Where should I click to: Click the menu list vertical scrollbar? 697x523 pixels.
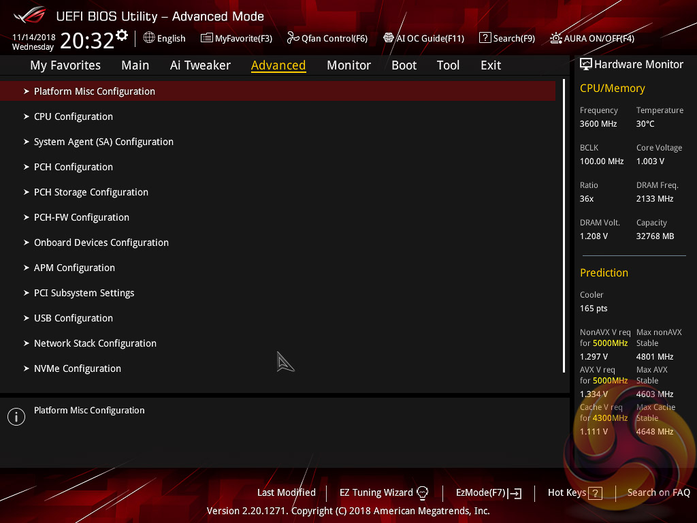(564, 226)
